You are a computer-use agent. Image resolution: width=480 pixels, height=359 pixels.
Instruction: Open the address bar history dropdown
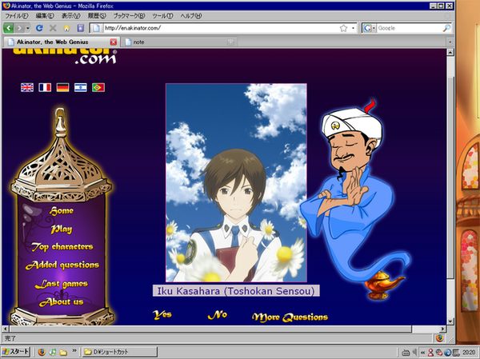coord(353,28)
